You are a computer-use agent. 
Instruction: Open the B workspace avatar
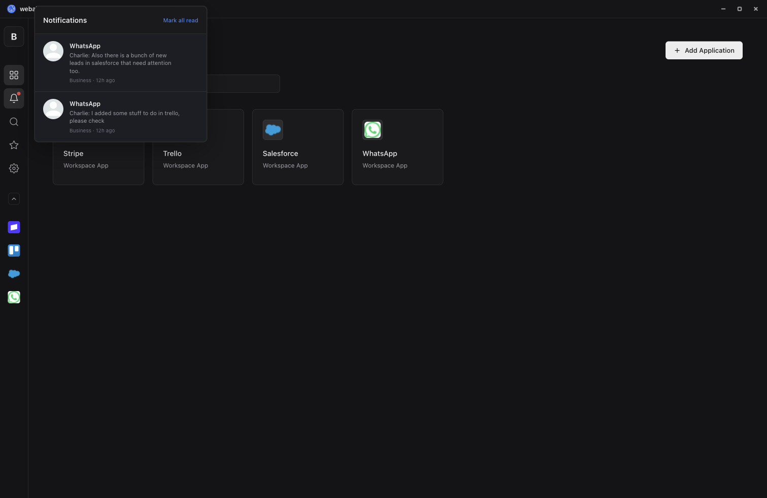point(14,37)
